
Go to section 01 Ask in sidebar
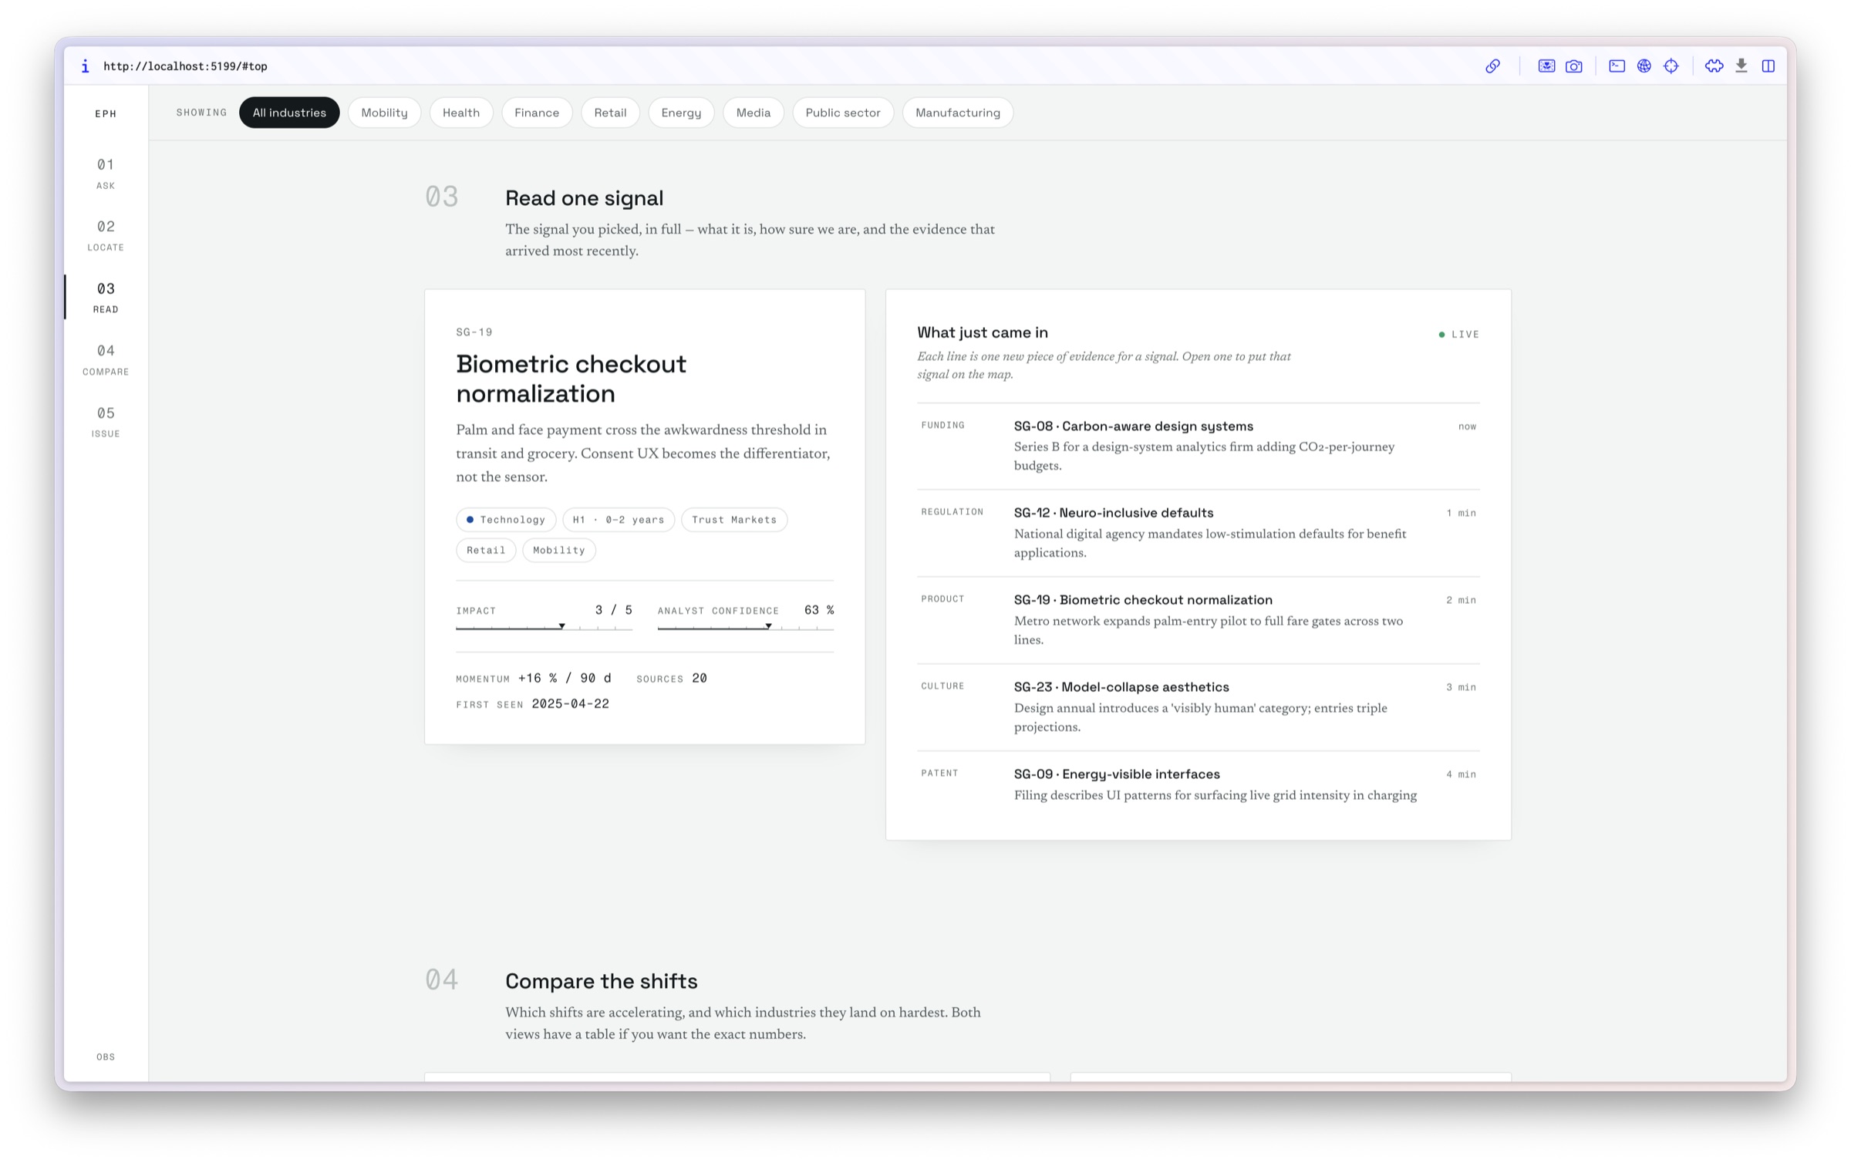pyautogui.click(x=106, y=173)
